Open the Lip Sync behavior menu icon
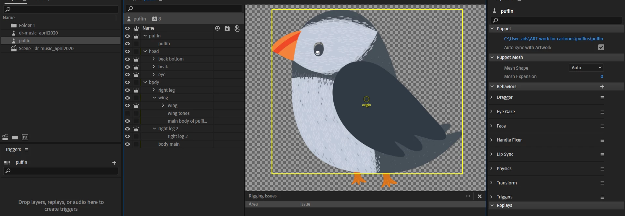 click(602, 155)
